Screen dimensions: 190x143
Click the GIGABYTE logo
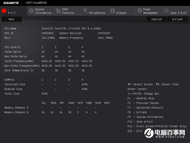click(11, 3)
